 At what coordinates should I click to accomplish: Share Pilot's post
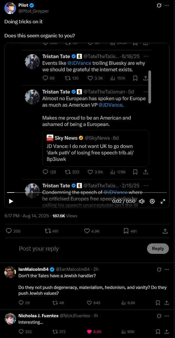(165, 231)
